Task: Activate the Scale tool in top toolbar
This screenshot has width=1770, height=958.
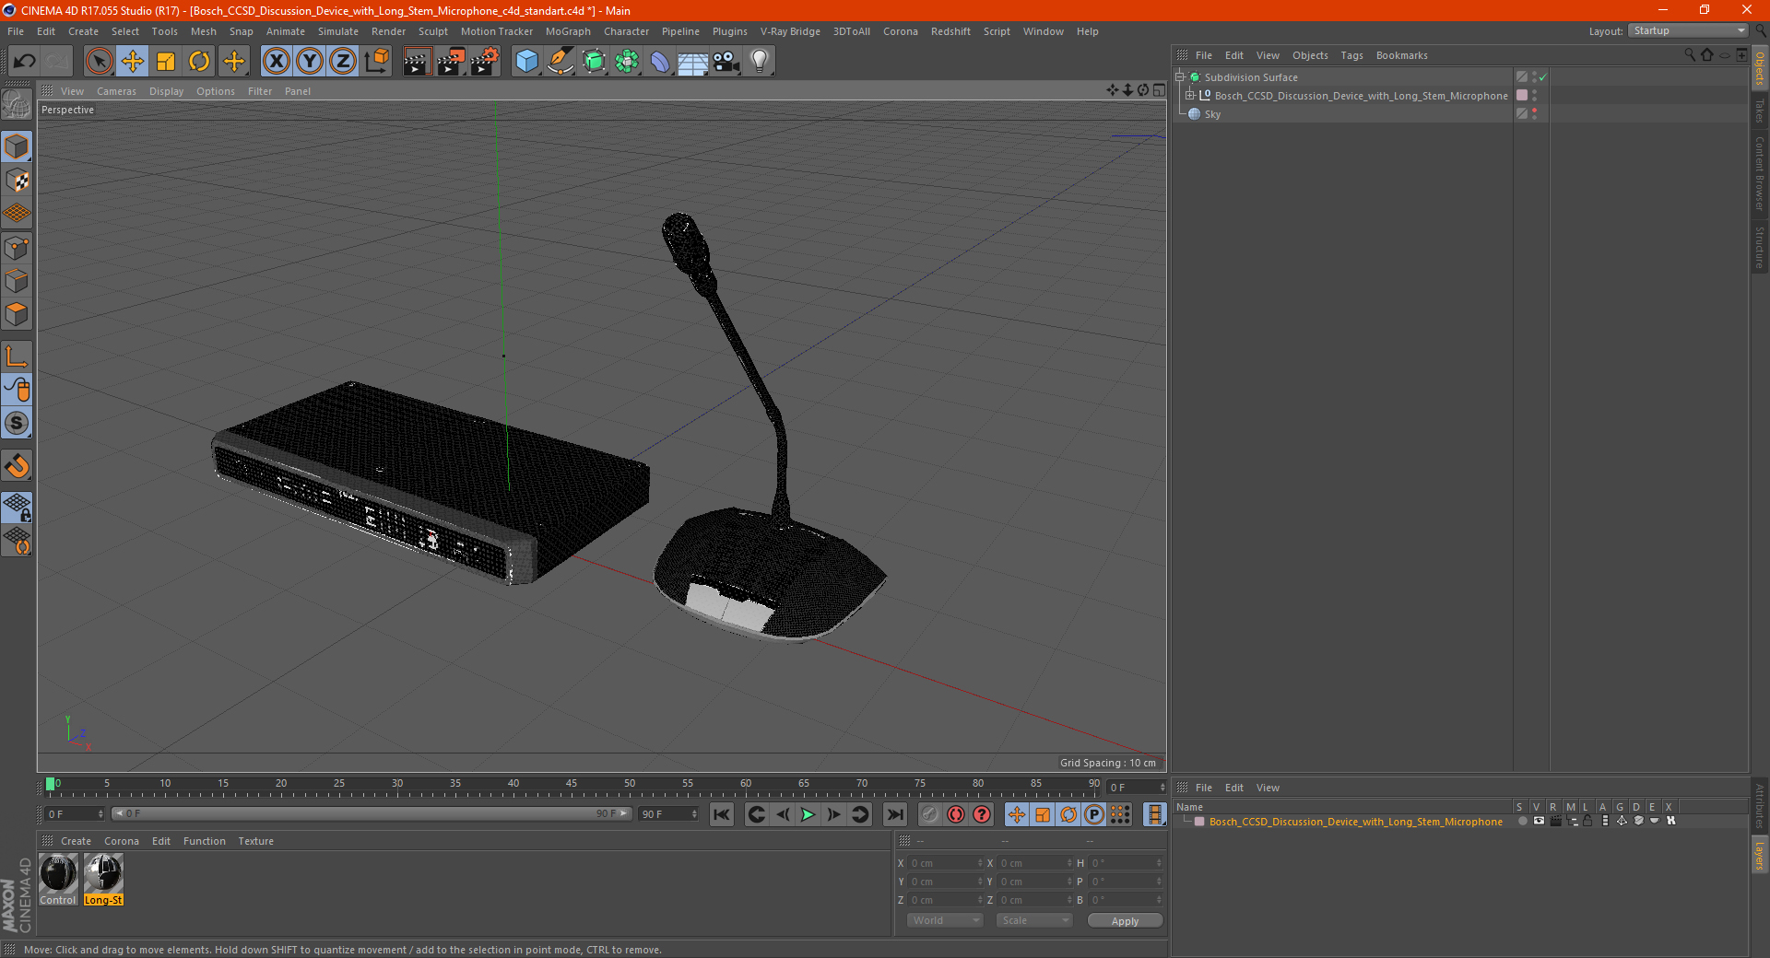Action: [x=166, y=62]
